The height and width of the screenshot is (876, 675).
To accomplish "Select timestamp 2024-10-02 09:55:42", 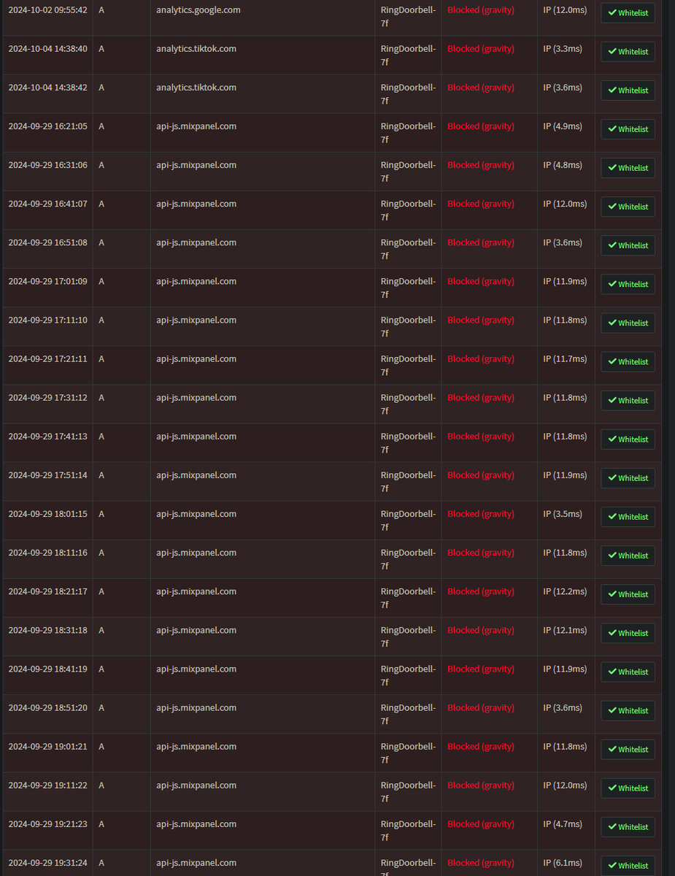I will click(47, 10).
